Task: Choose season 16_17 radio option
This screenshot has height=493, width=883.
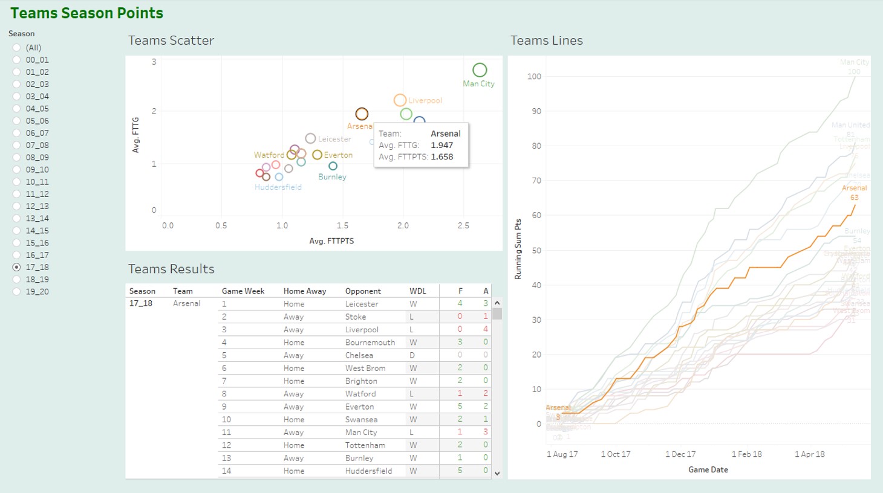Action: click(17, 255)
